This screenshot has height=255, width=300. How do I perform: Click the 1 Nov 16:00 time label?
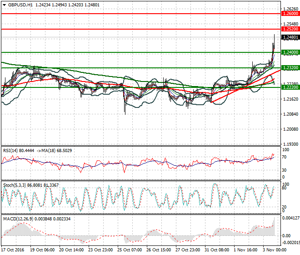click(x=245, y=250)
